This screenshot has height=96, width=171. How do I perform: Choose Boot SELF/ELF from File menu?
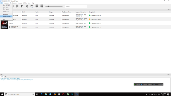tap(6, 5)
